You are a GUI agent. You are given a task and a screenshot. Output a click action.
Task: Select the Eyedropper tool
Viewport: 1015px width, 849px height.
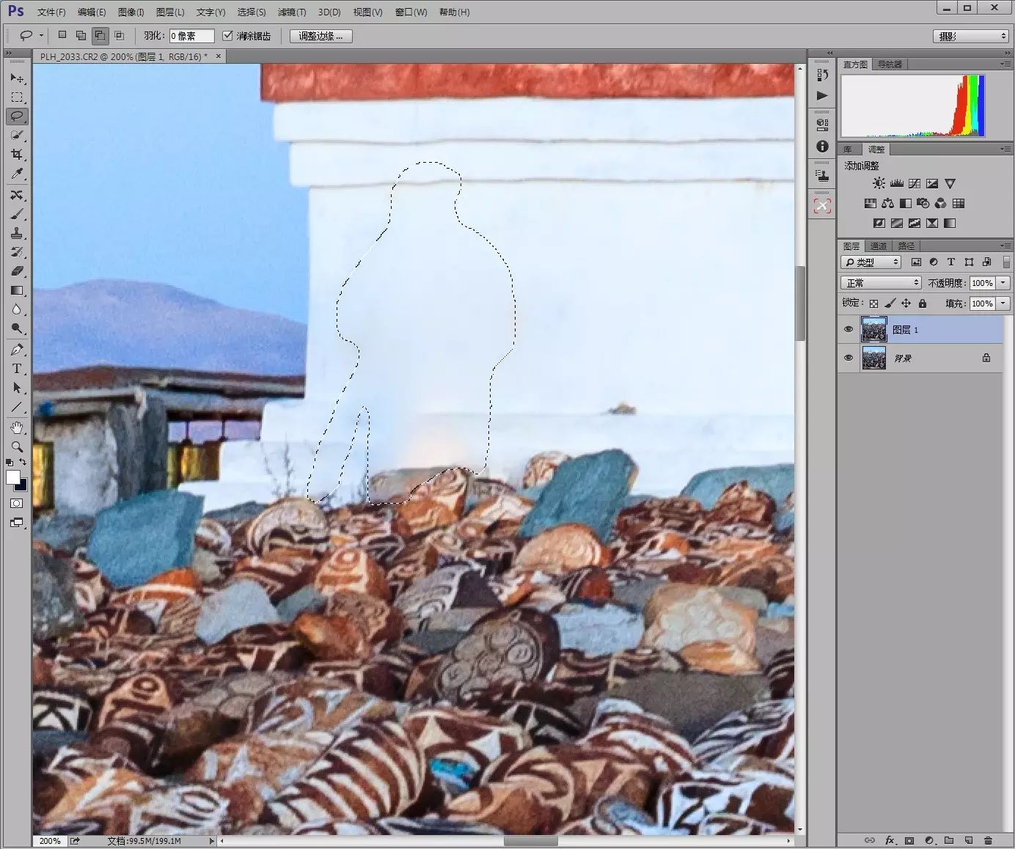[17, 174]
